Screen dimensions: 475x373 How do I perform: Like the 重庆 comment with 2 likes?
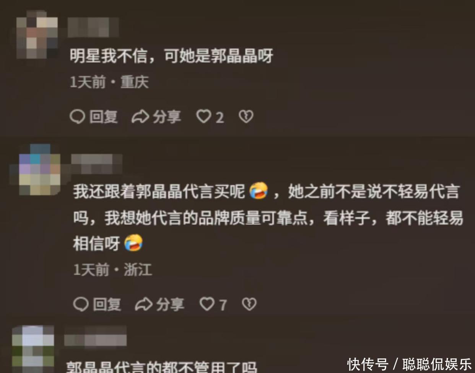click(210, 116)
